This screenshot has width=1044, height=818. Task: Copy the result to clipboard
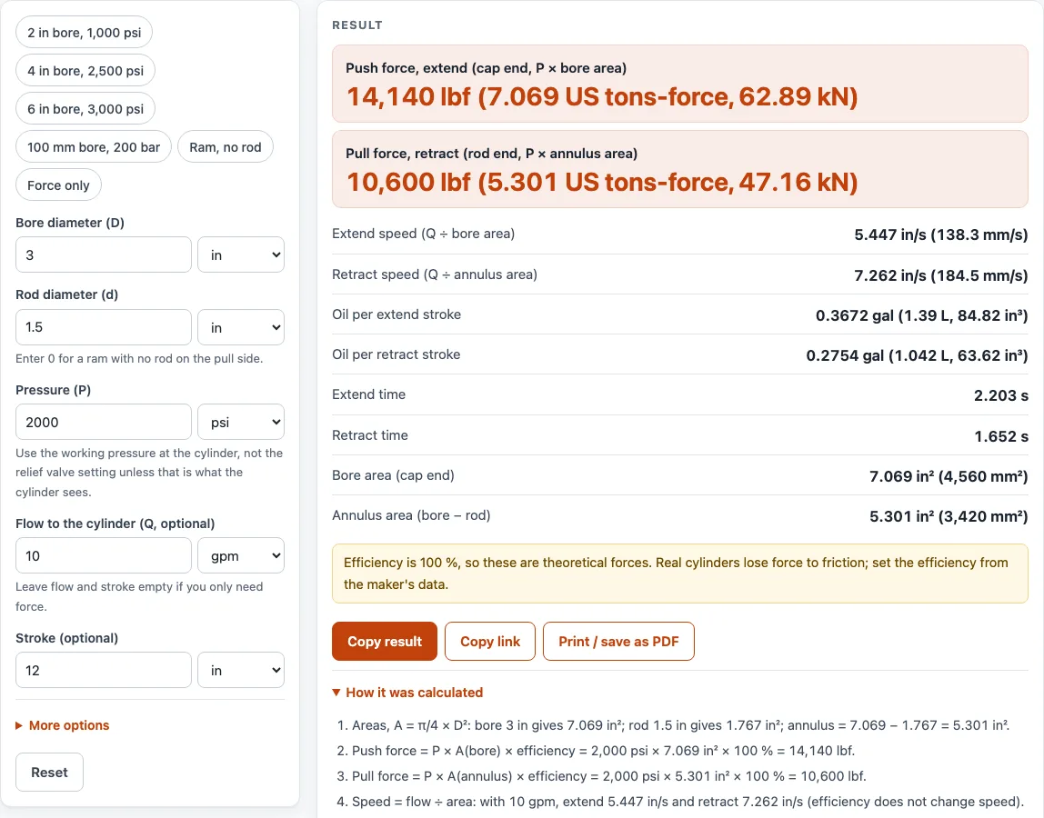coord(385,642)
